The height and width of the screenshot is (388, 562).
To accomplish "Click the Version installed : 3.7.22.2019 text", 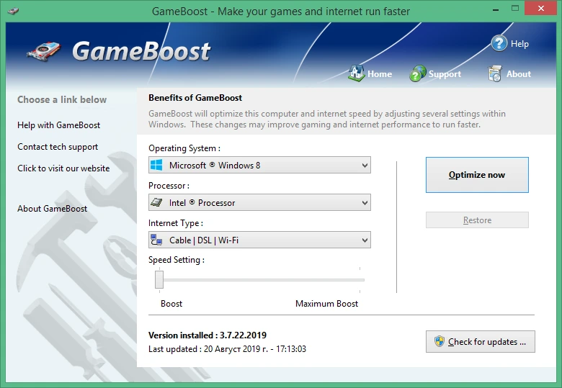I will (x=208, y=335).
